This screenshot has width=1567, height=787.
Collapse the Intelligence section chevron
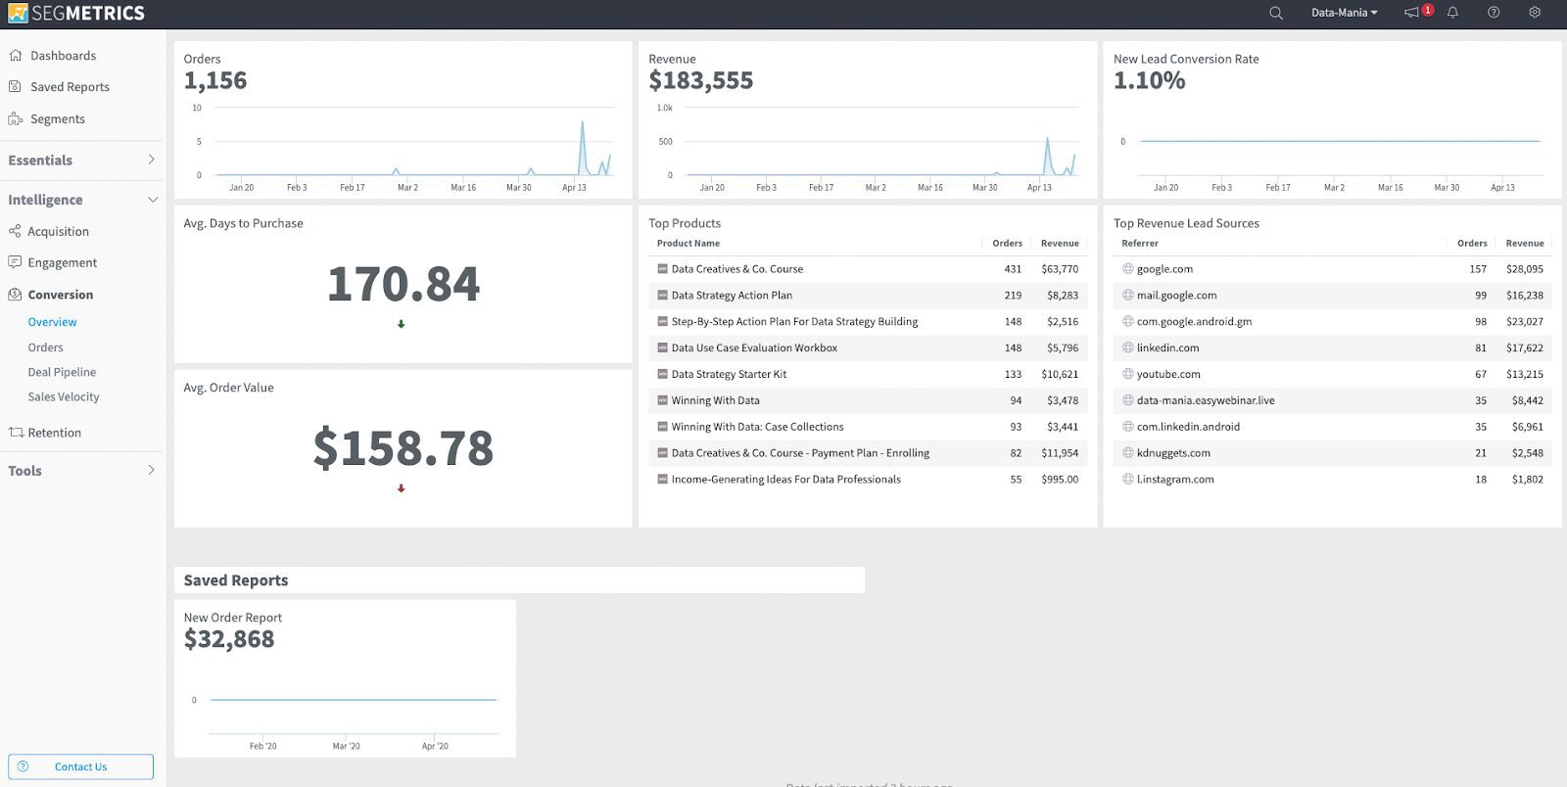coord(152,200)
